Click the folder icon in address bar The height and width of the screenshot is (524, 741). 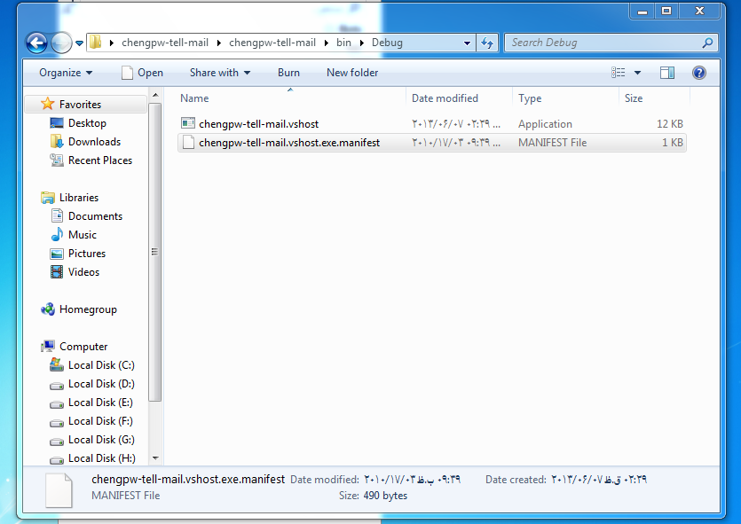[x=95, y=42]
